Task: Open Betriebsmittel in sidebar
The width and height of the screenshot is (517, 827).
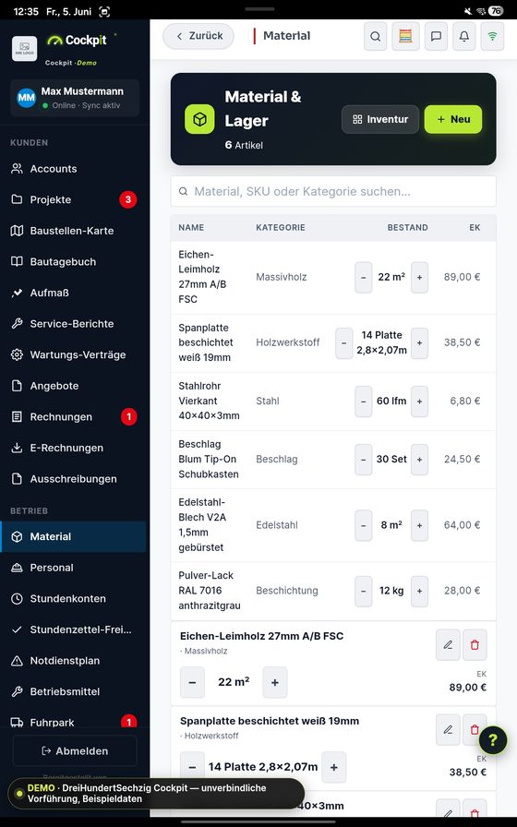Action: (x=73, y=692)
